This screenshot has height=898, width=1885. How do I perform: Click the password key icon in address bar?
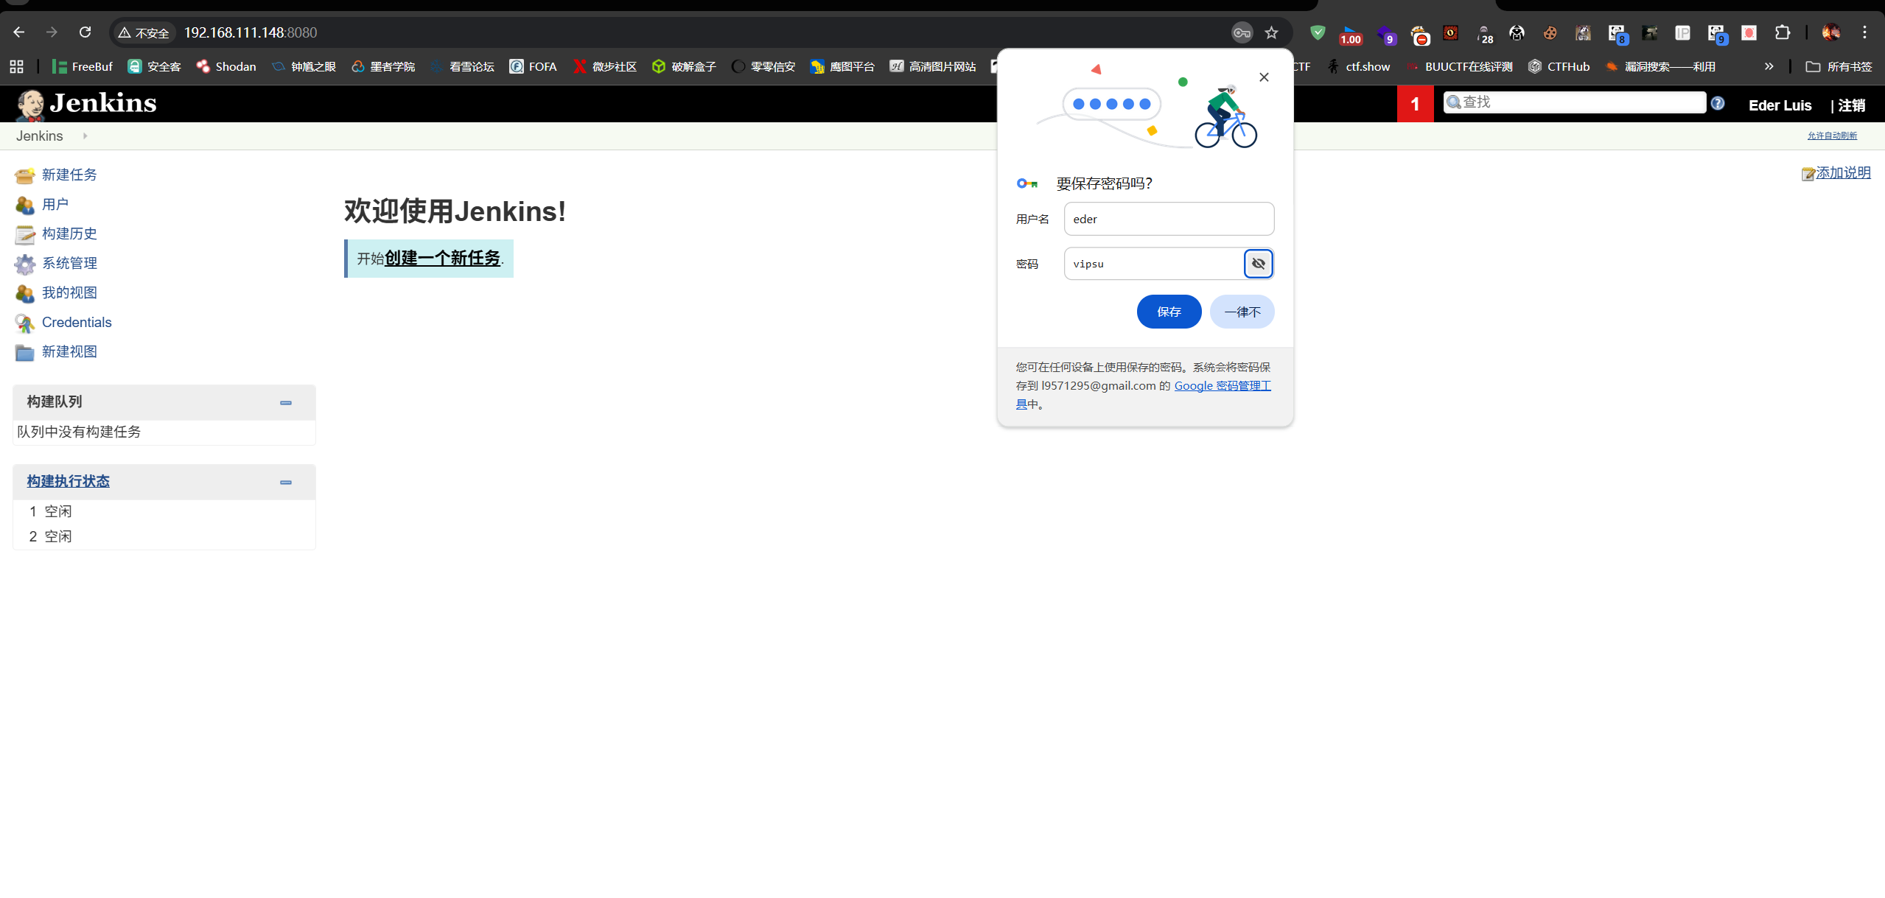pos(1242,32)
